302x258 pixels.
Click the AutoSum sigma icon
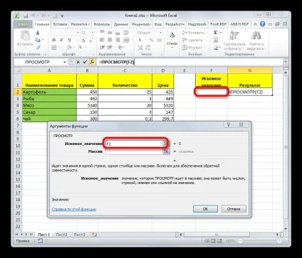pyautogui.click(x=215, y=33)
